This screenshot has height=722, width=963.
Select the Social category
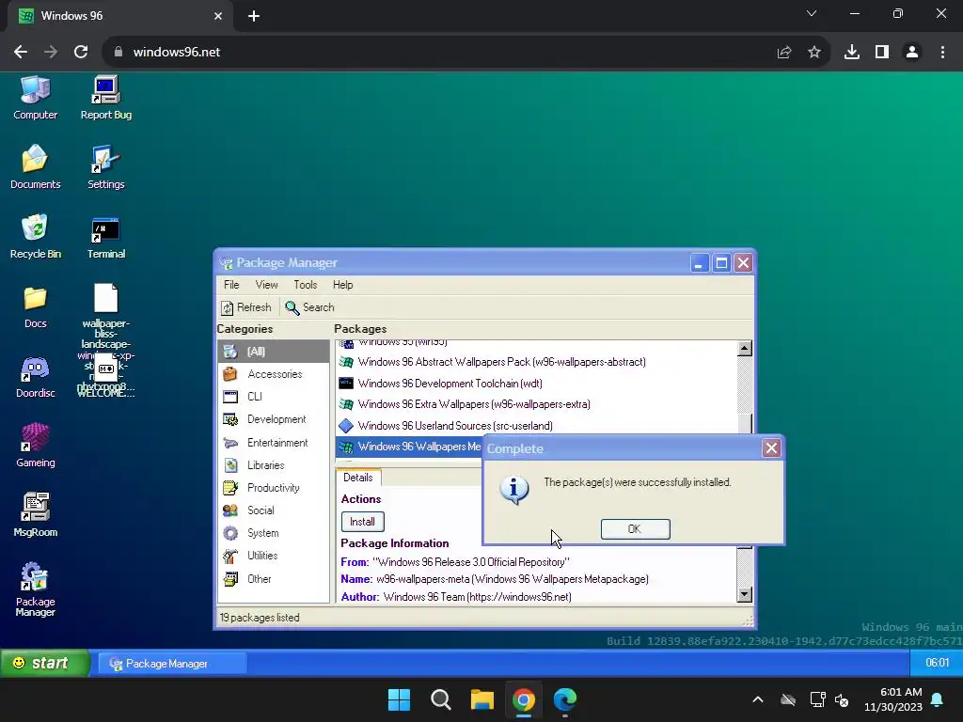pos(274,510)
